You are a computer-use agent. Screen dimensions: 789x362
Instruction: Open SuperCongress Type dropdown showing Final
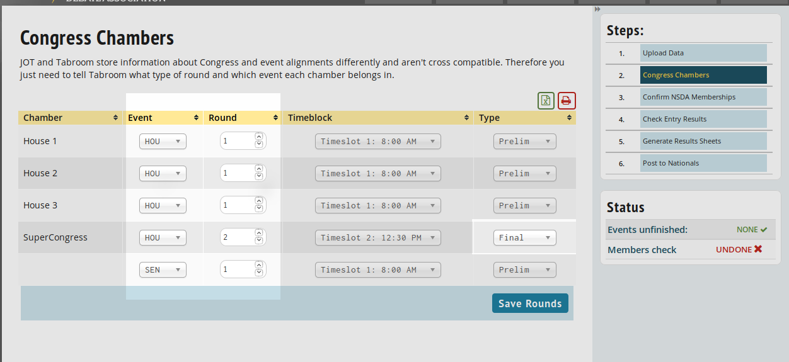click(524, 238)
